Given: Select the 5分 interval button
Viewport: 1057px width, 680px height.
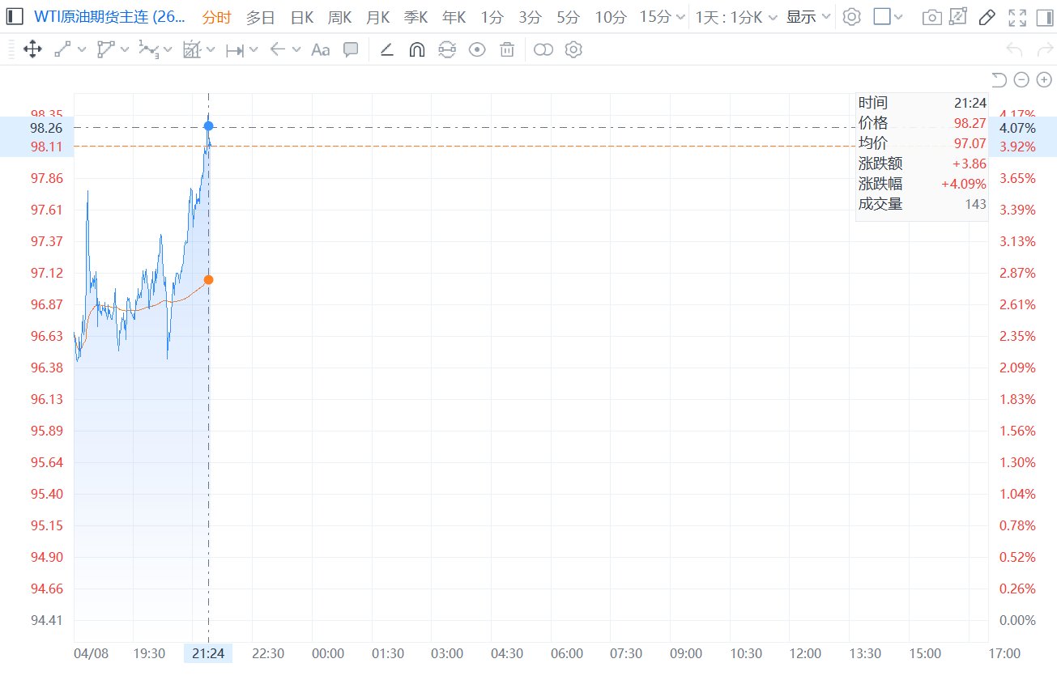Looking at the screenshot, I should pos(568,17).
